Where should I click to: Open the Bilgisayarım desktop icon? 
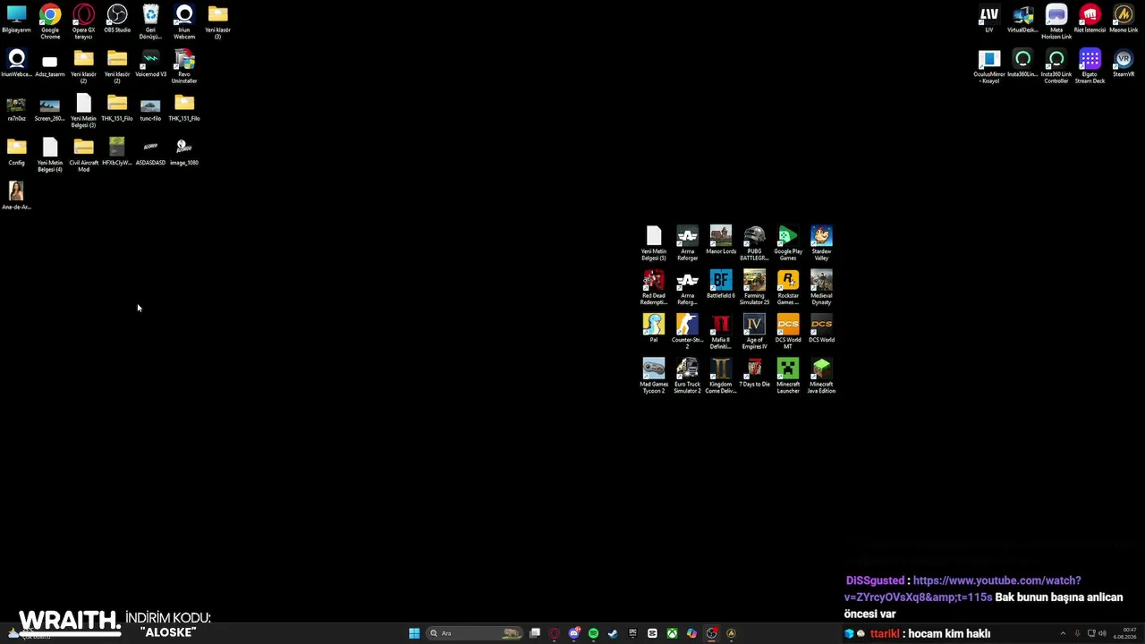coord(16,20)
